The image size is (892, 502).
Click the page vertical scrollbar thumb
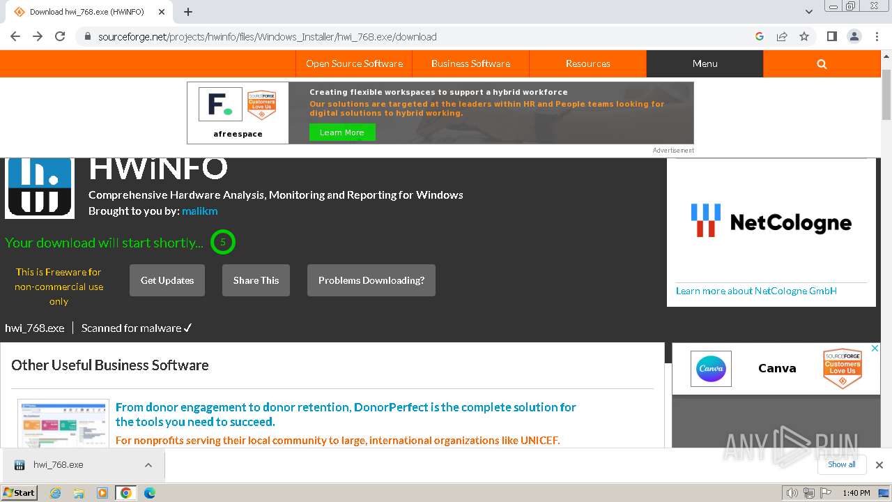click(886, 94)
